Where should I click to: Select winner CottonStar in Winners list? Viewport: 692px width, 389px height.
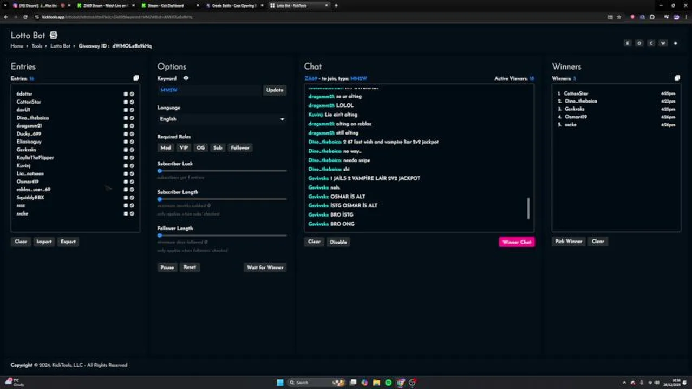(576, 93)
